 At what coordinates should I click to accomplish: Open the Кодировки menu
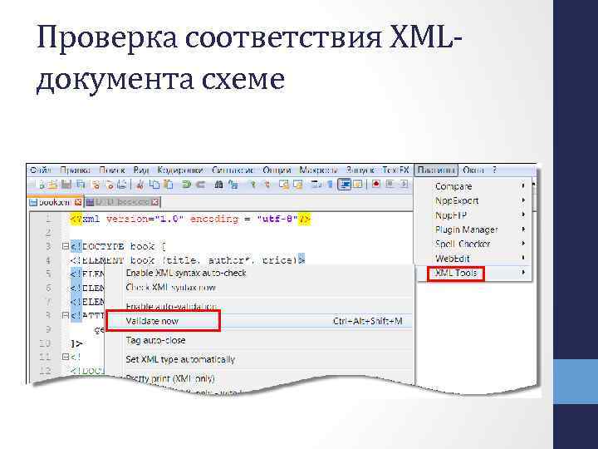(180, 170)
